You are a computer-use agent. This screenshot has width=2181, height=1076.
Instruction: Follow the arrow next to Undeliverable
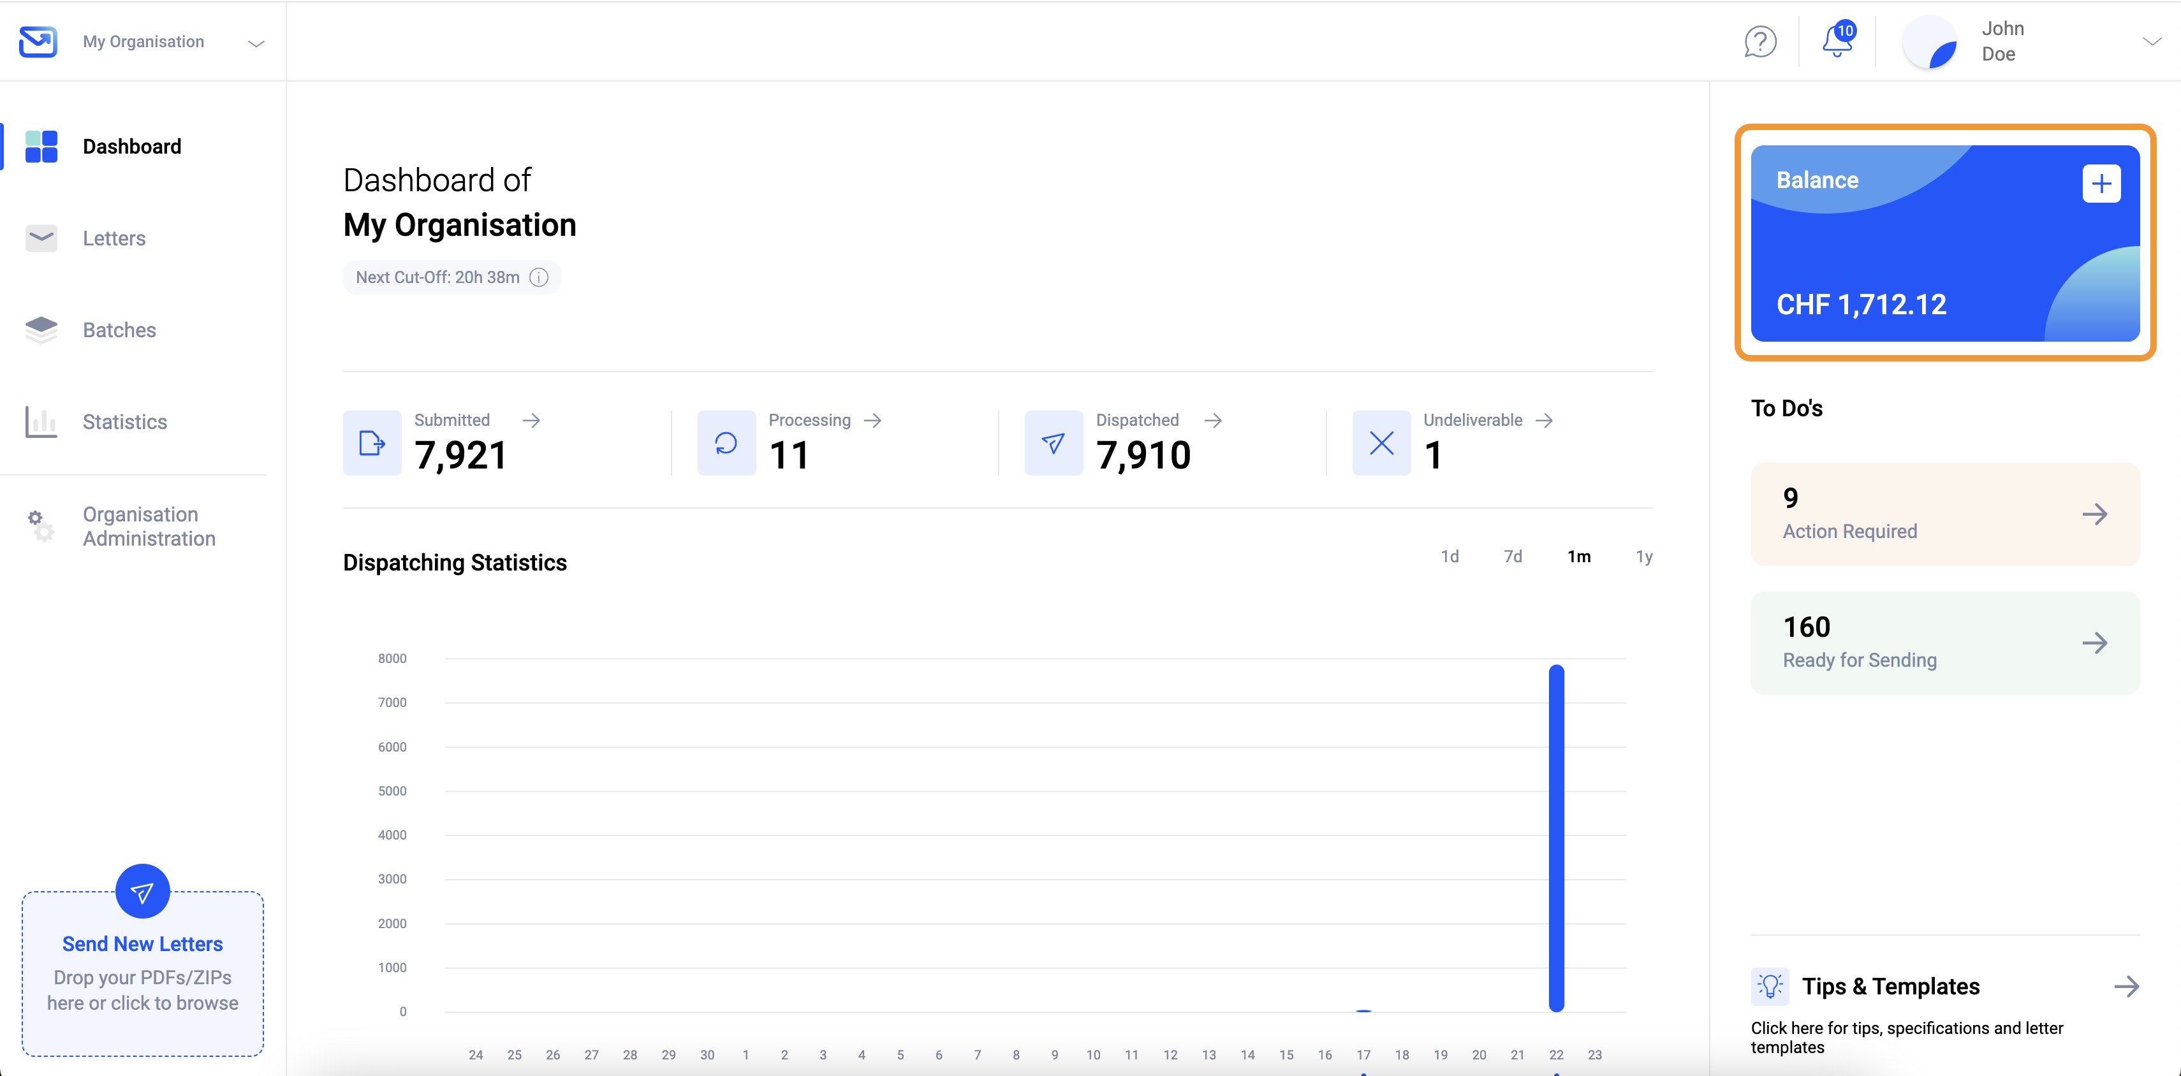(1543, 420)
